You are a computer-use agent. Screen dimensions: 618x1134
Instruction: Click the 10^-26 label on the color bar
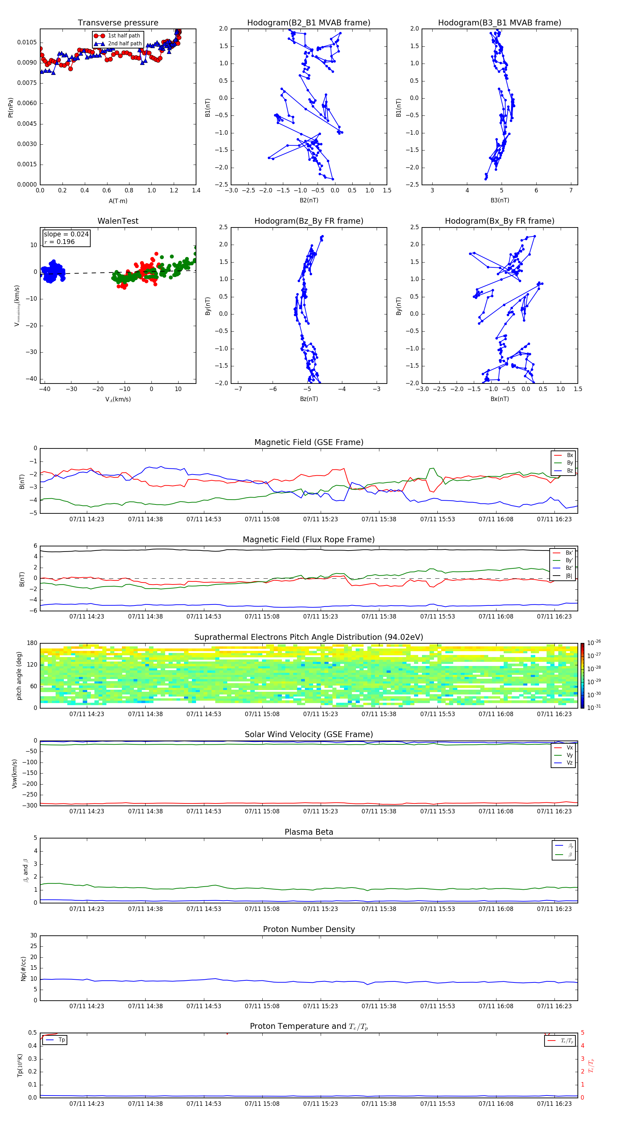pos(594,643)
